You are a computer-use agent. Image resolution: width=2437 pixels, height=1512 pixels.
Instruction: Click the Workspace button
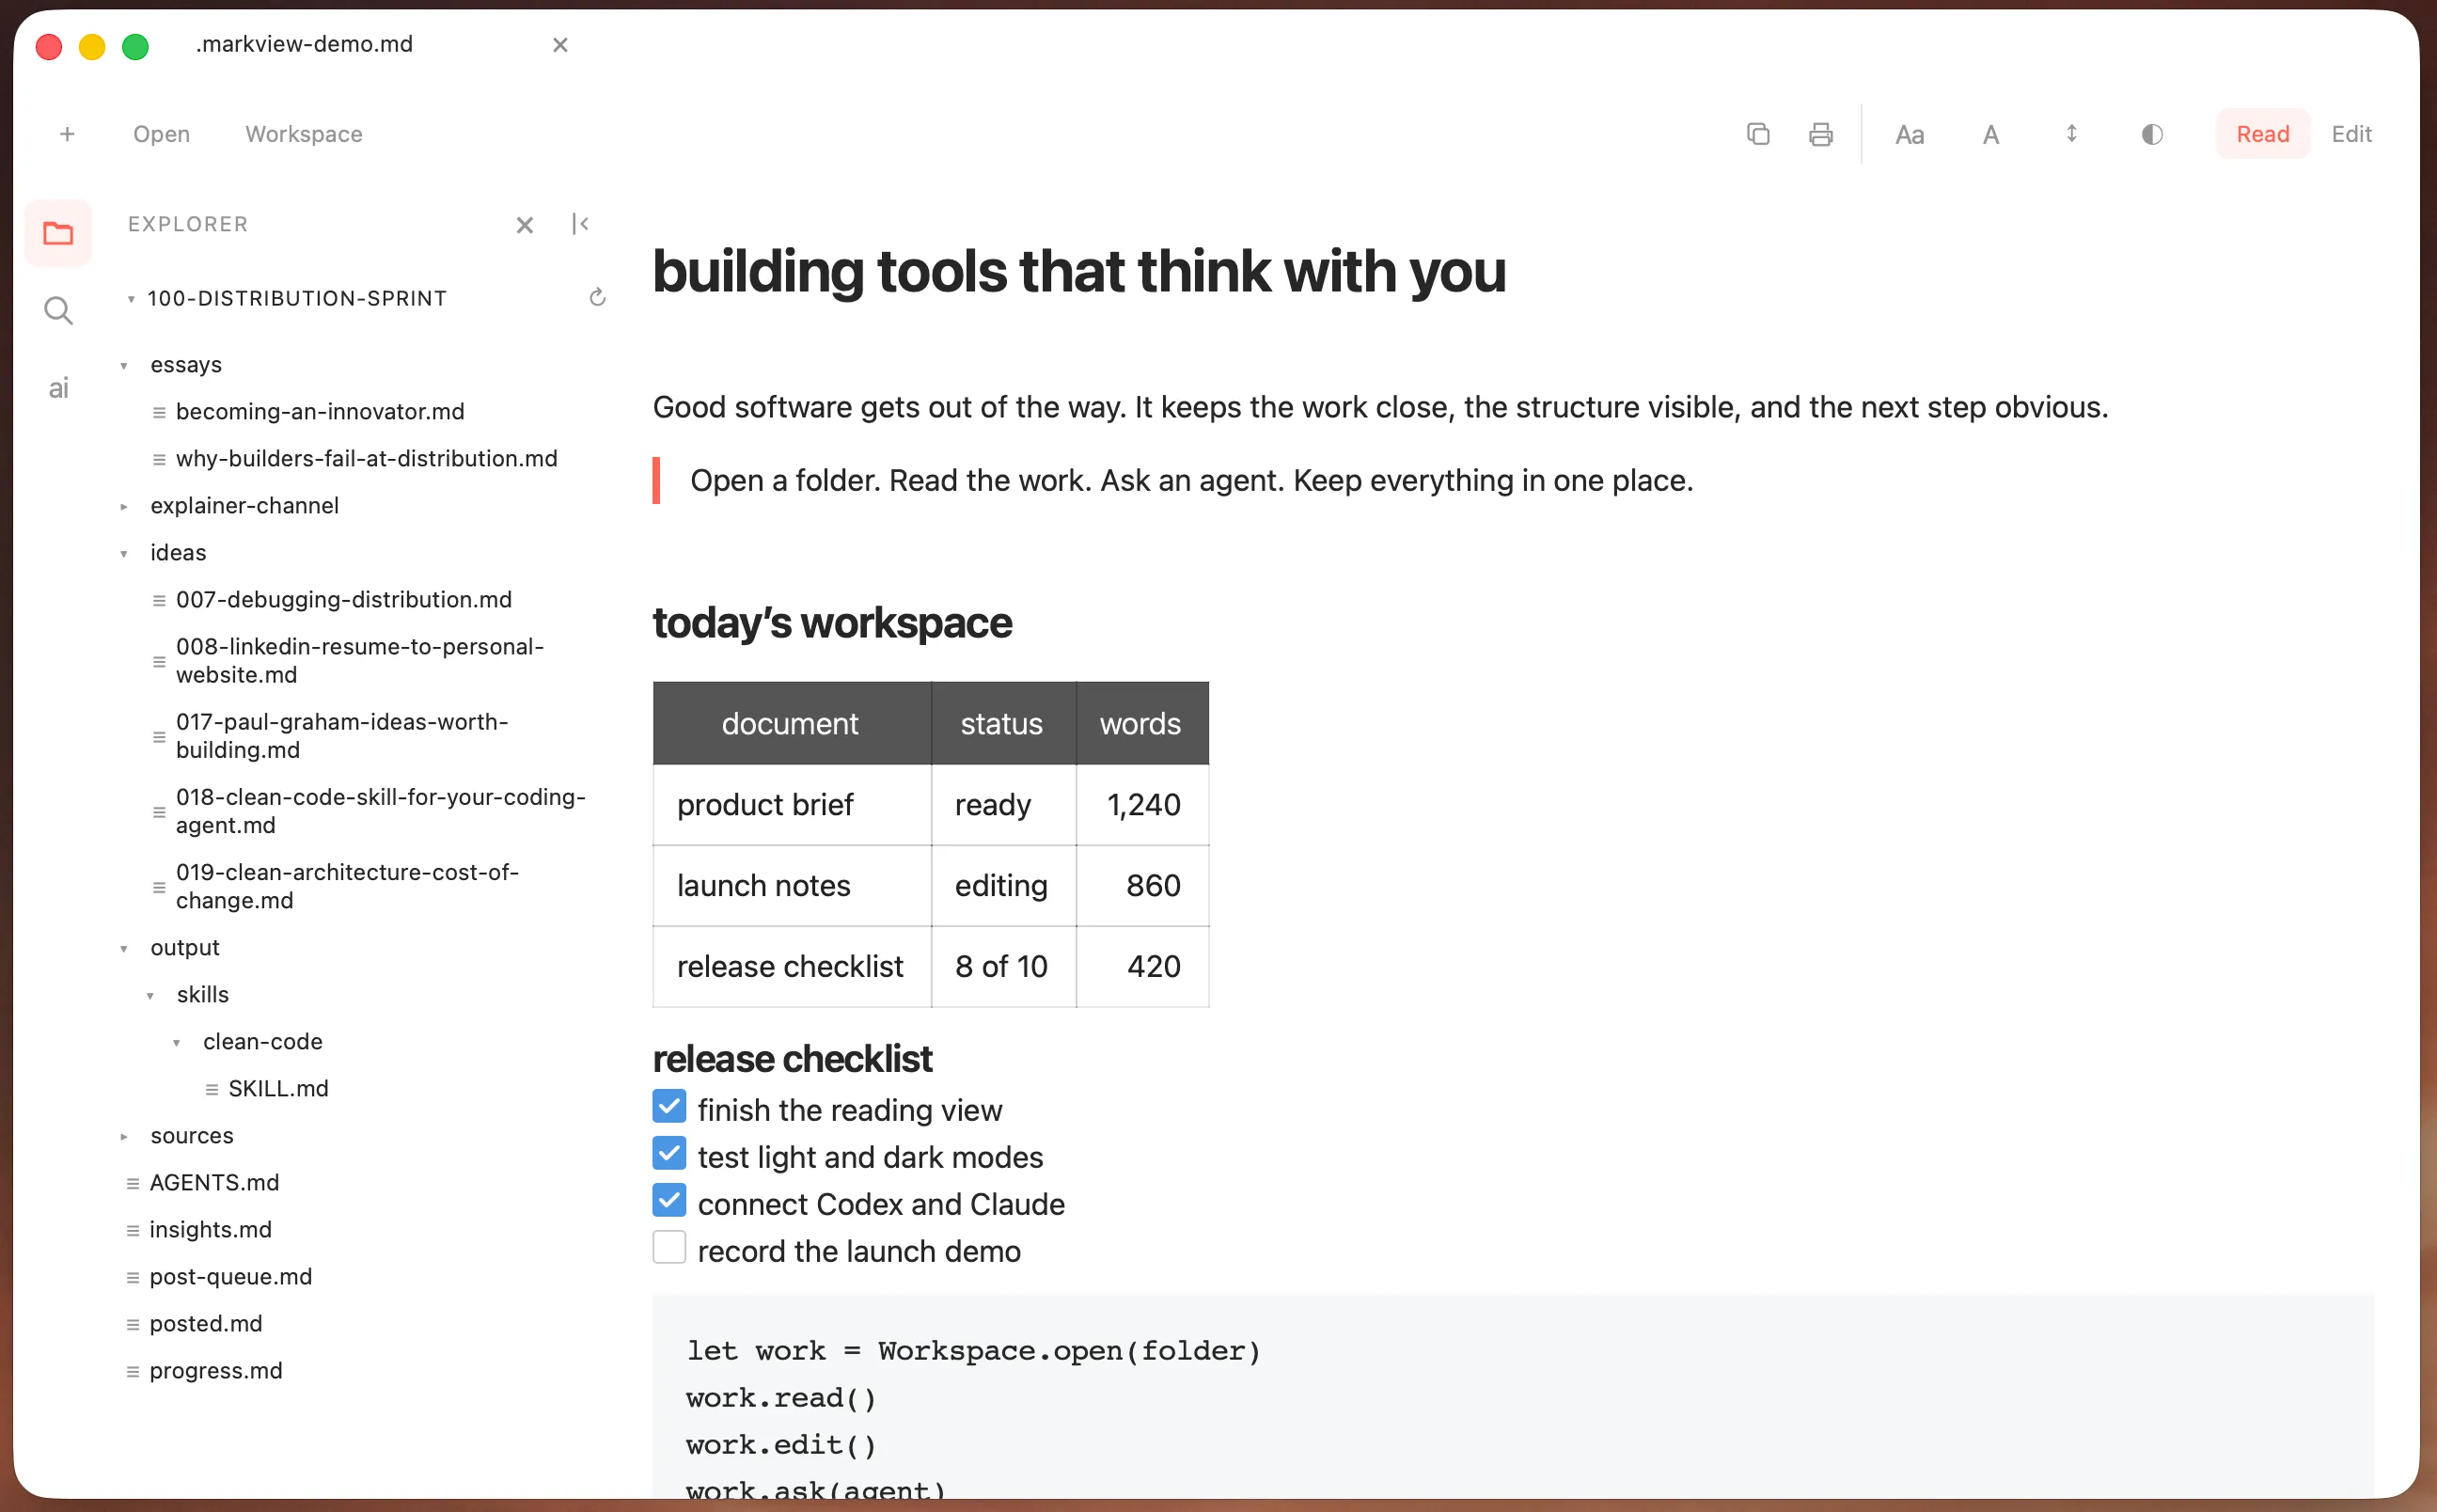point(304,134)
